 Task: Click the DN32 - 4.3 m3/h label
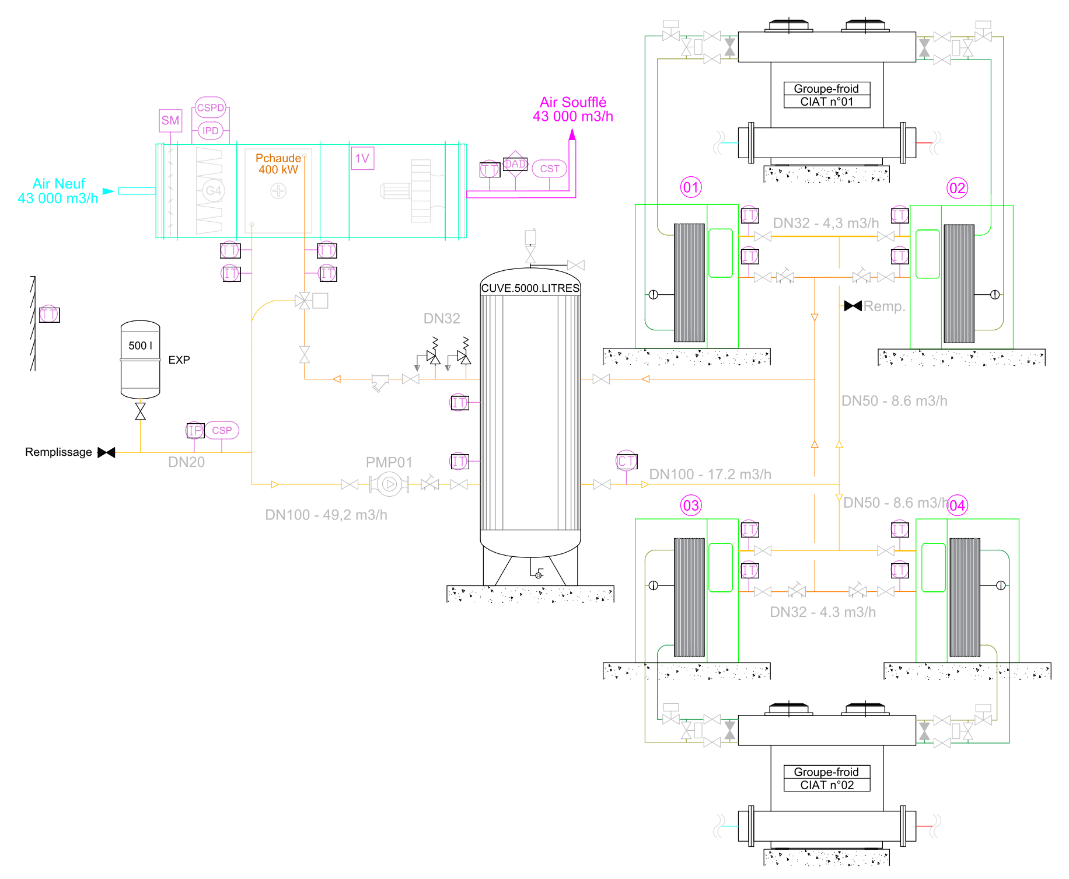[823, 612]
